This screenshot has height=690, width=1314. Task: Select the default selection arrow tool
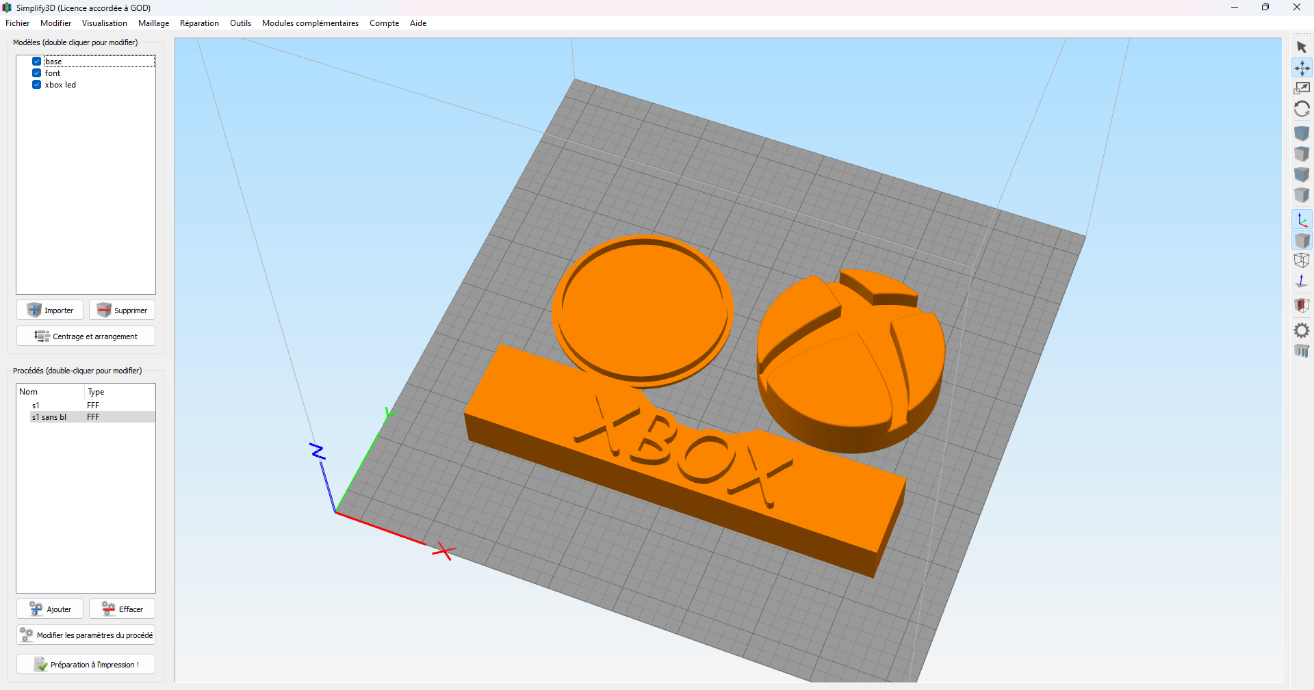[x=1302, y=47]
